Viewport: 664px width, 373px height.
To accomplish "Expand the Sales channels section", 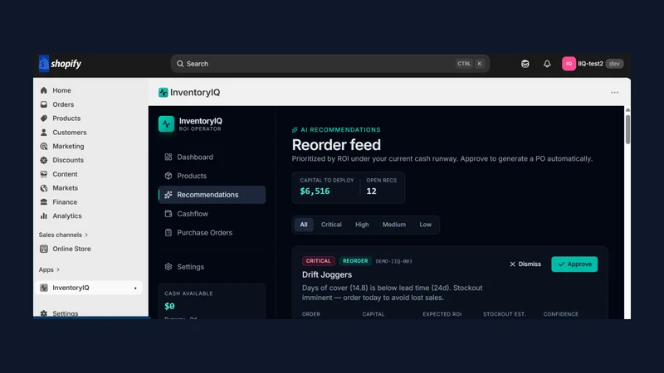I will coord(63,235).
